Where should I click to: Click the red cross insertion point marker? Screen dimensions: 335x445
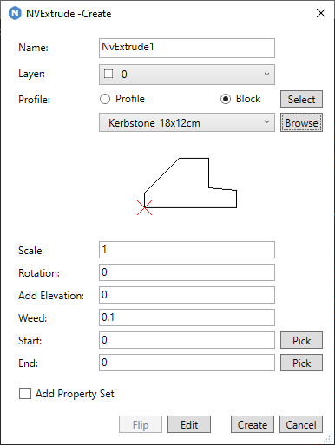[x=144, y=207]
